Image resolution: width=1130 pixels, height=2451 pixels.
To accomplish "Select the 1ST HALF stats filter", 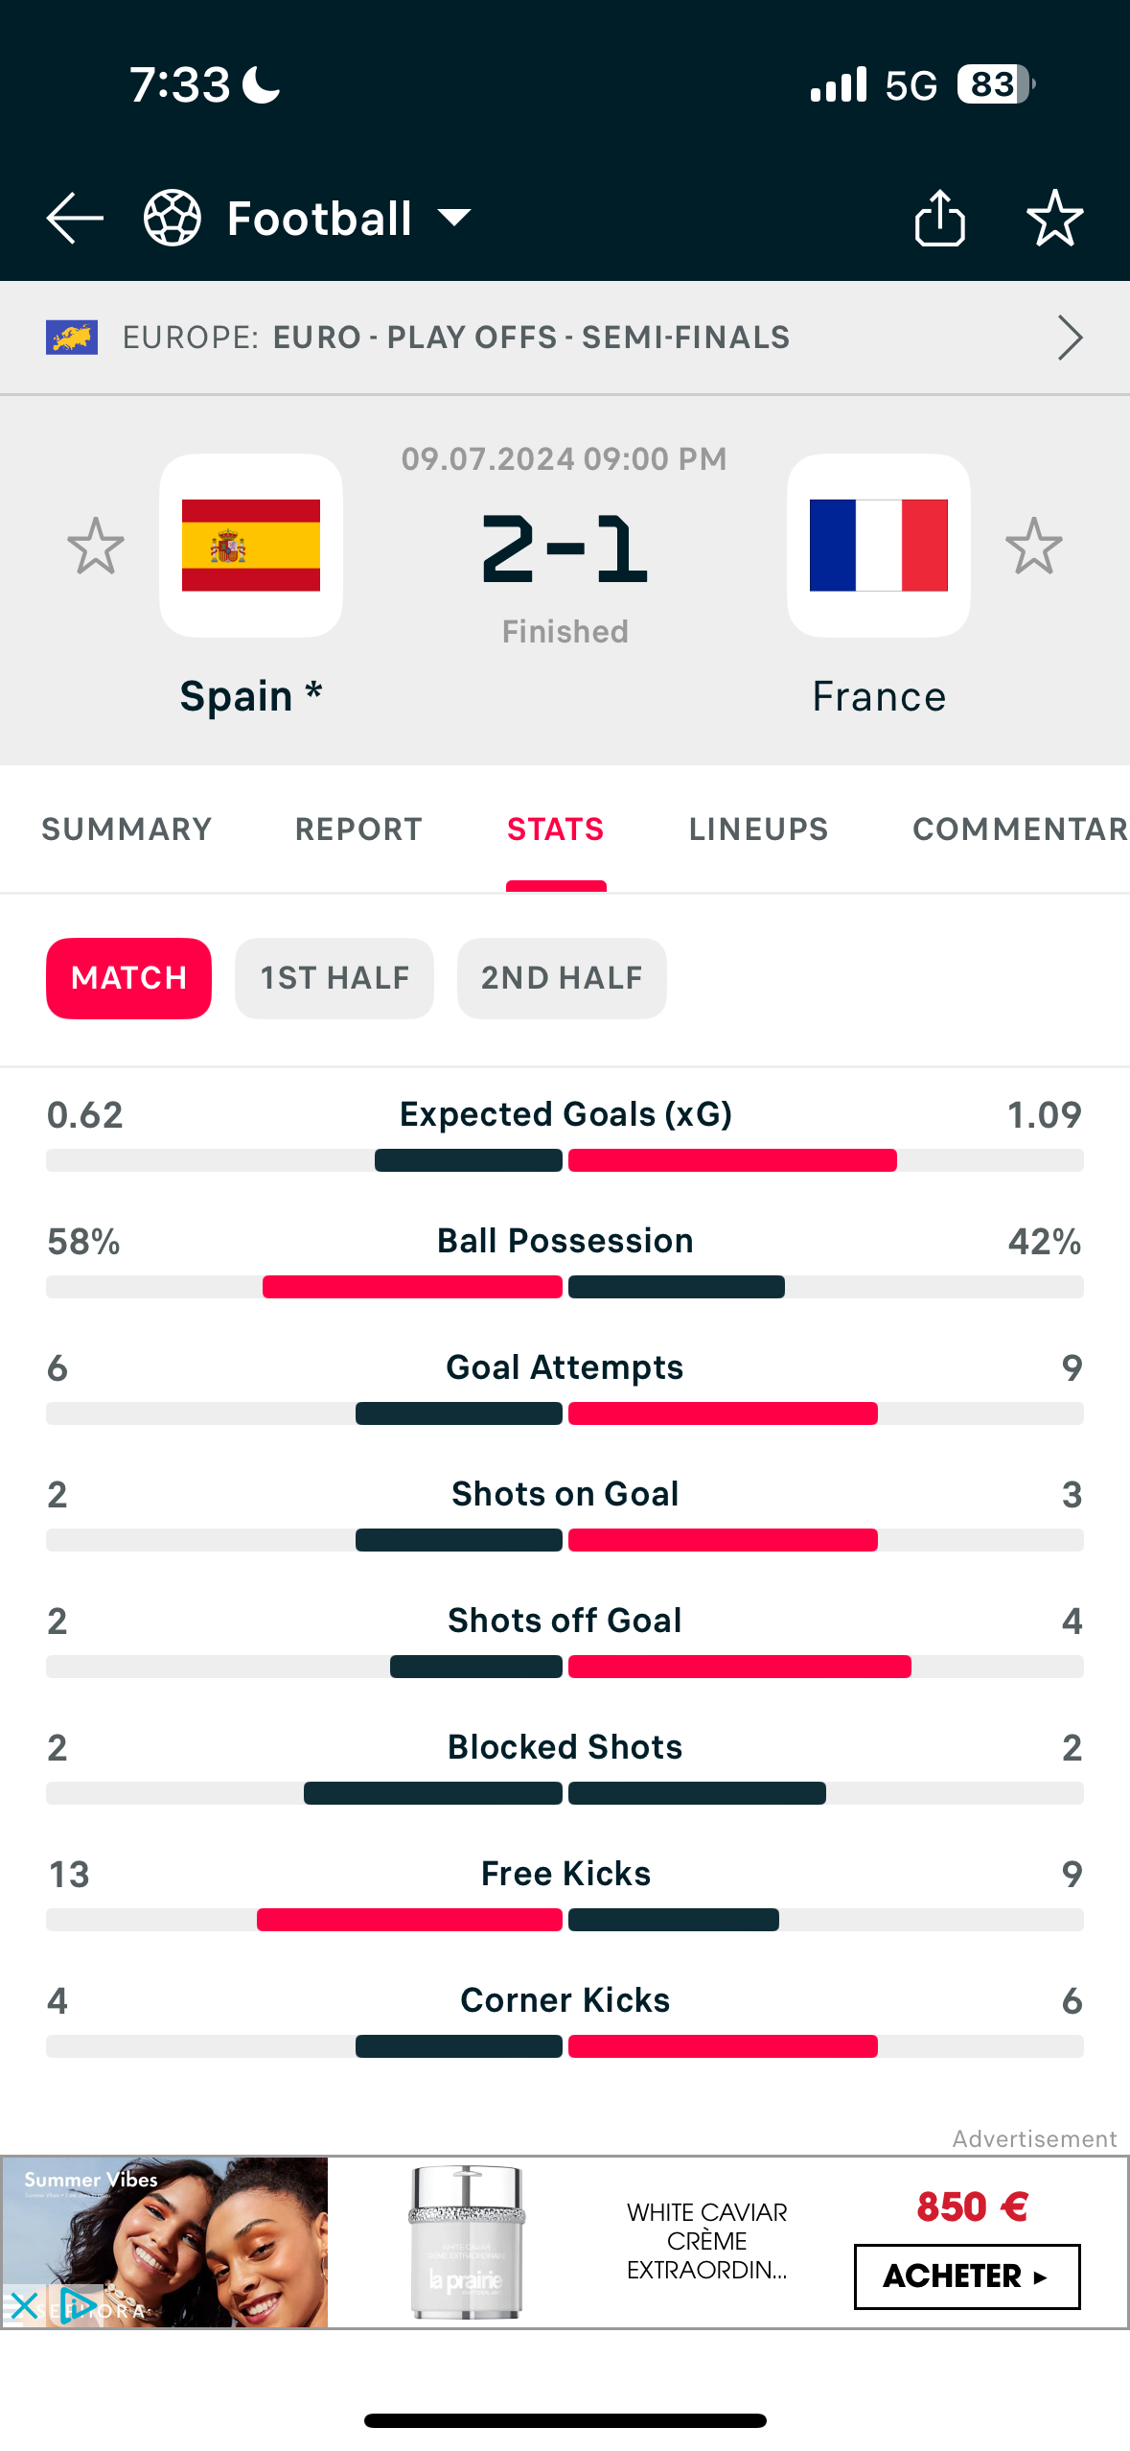I will click(x=334, y=978).
